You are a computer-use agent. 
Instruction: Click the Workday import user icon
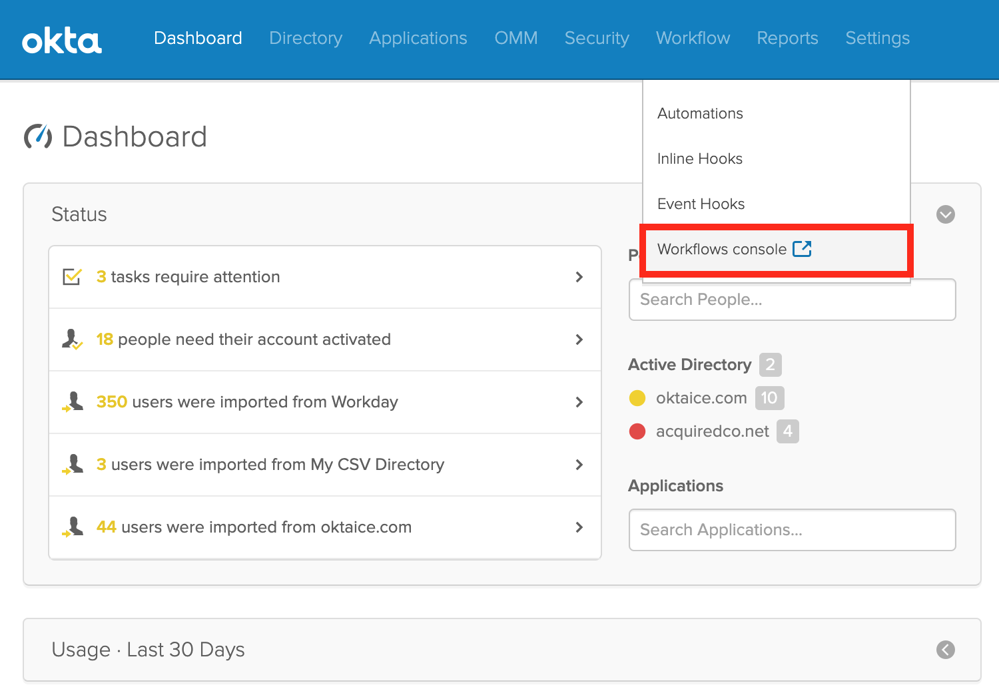72,402
